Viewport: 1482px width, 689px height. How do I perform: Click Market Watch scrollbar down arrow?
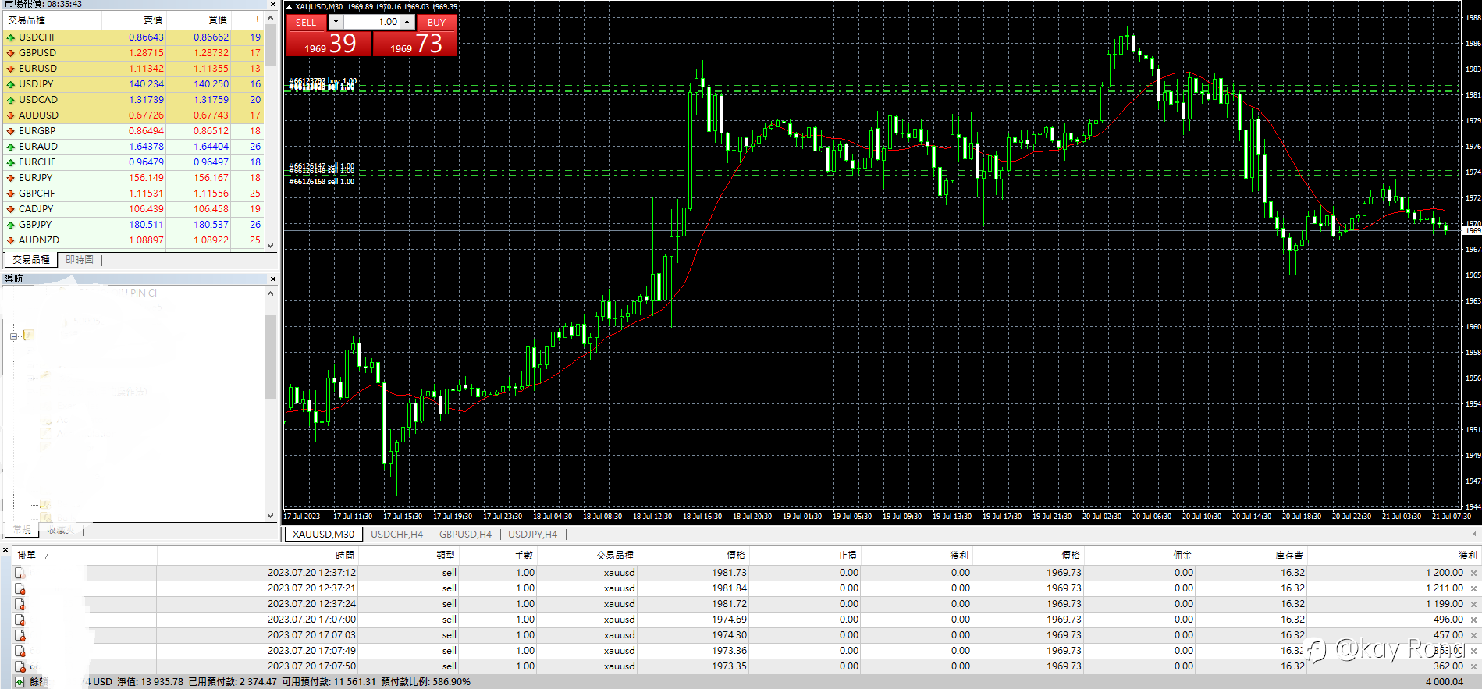[271, 245]
